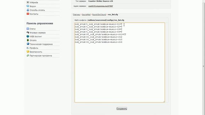Viewport: 205px width, 115px height.
Task: Click the textarea resize grip corner
Action: point(164,101)
